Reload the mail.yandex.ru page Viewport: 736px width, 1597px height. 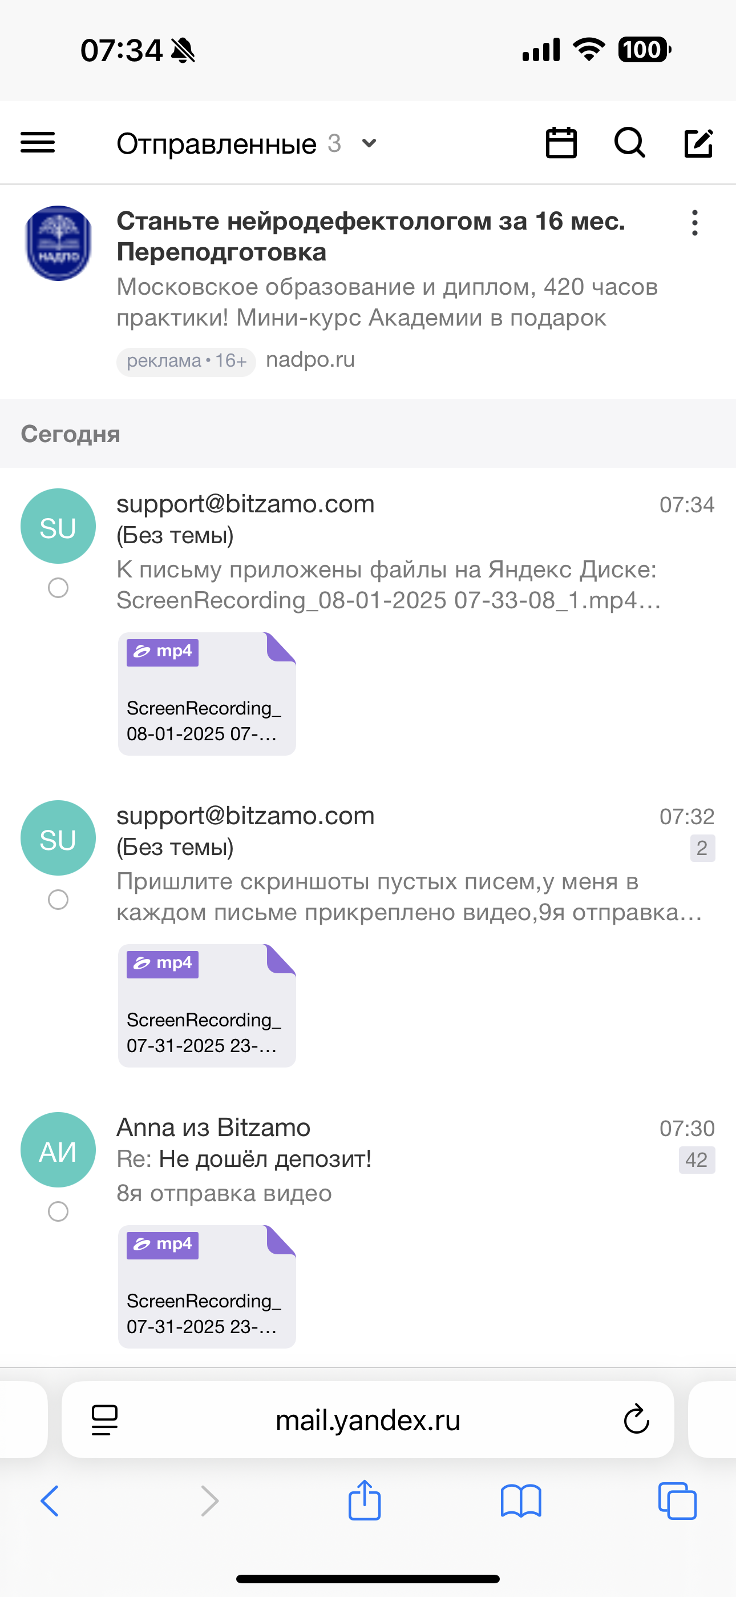coord(636,1420)
